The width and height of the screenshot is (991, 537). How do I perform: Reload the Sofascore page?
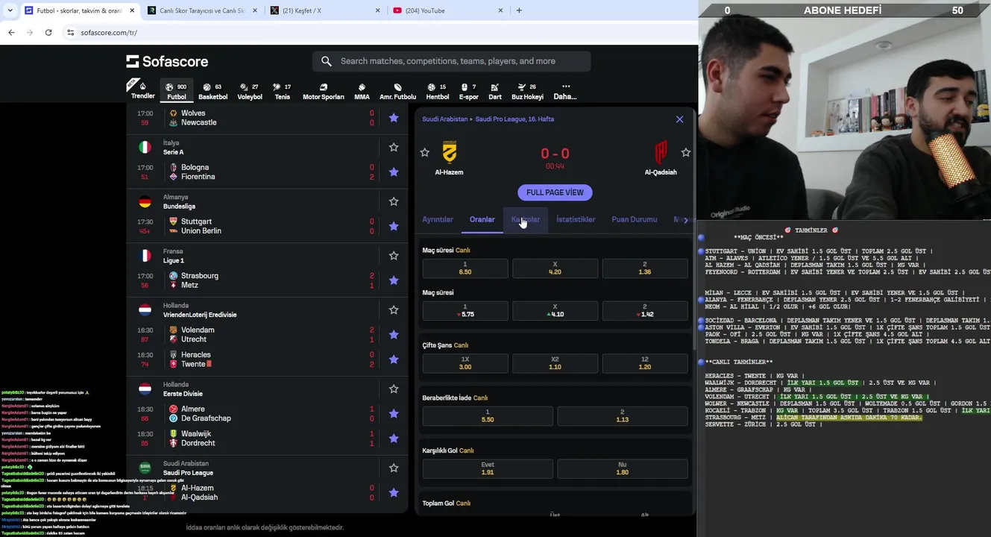click(48, 32)
